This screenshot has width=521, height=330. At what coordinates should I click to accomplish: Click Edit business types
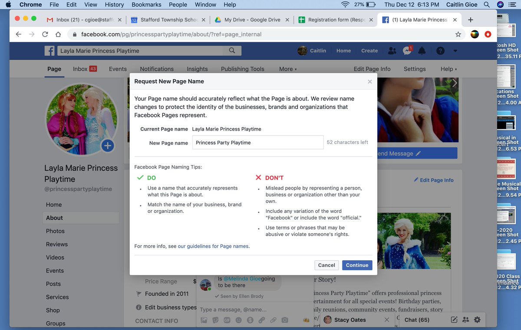pyautogui.click(x=170, y=307)
